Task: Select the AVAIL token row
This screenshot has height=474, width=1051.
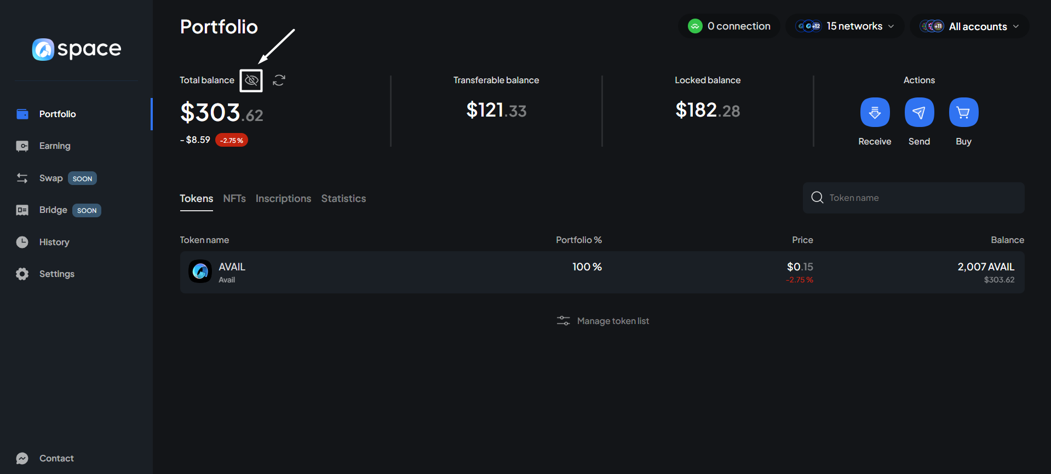Action: [601, 272]
